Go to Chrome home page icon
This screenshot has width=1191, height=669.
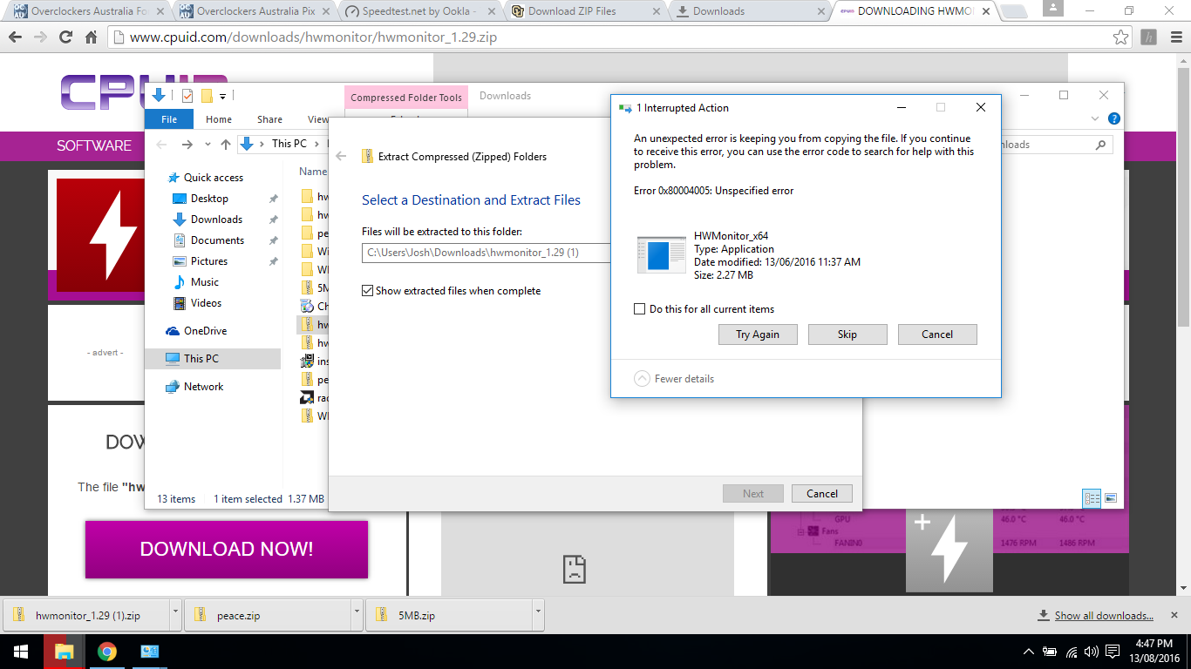pyautogui.click(x=91, y=37)
